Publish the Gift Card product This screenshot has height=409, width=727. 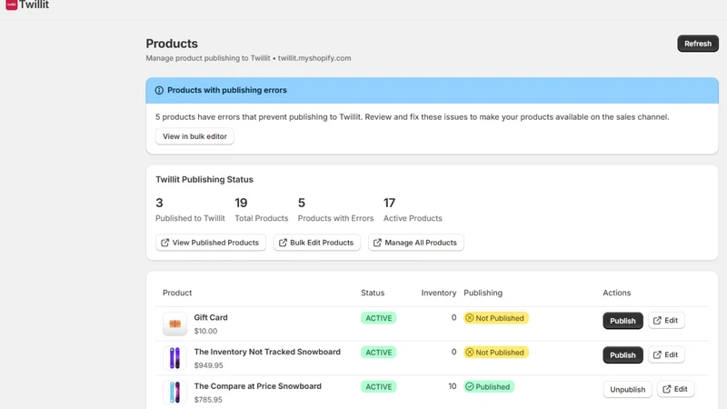[622, 321]
